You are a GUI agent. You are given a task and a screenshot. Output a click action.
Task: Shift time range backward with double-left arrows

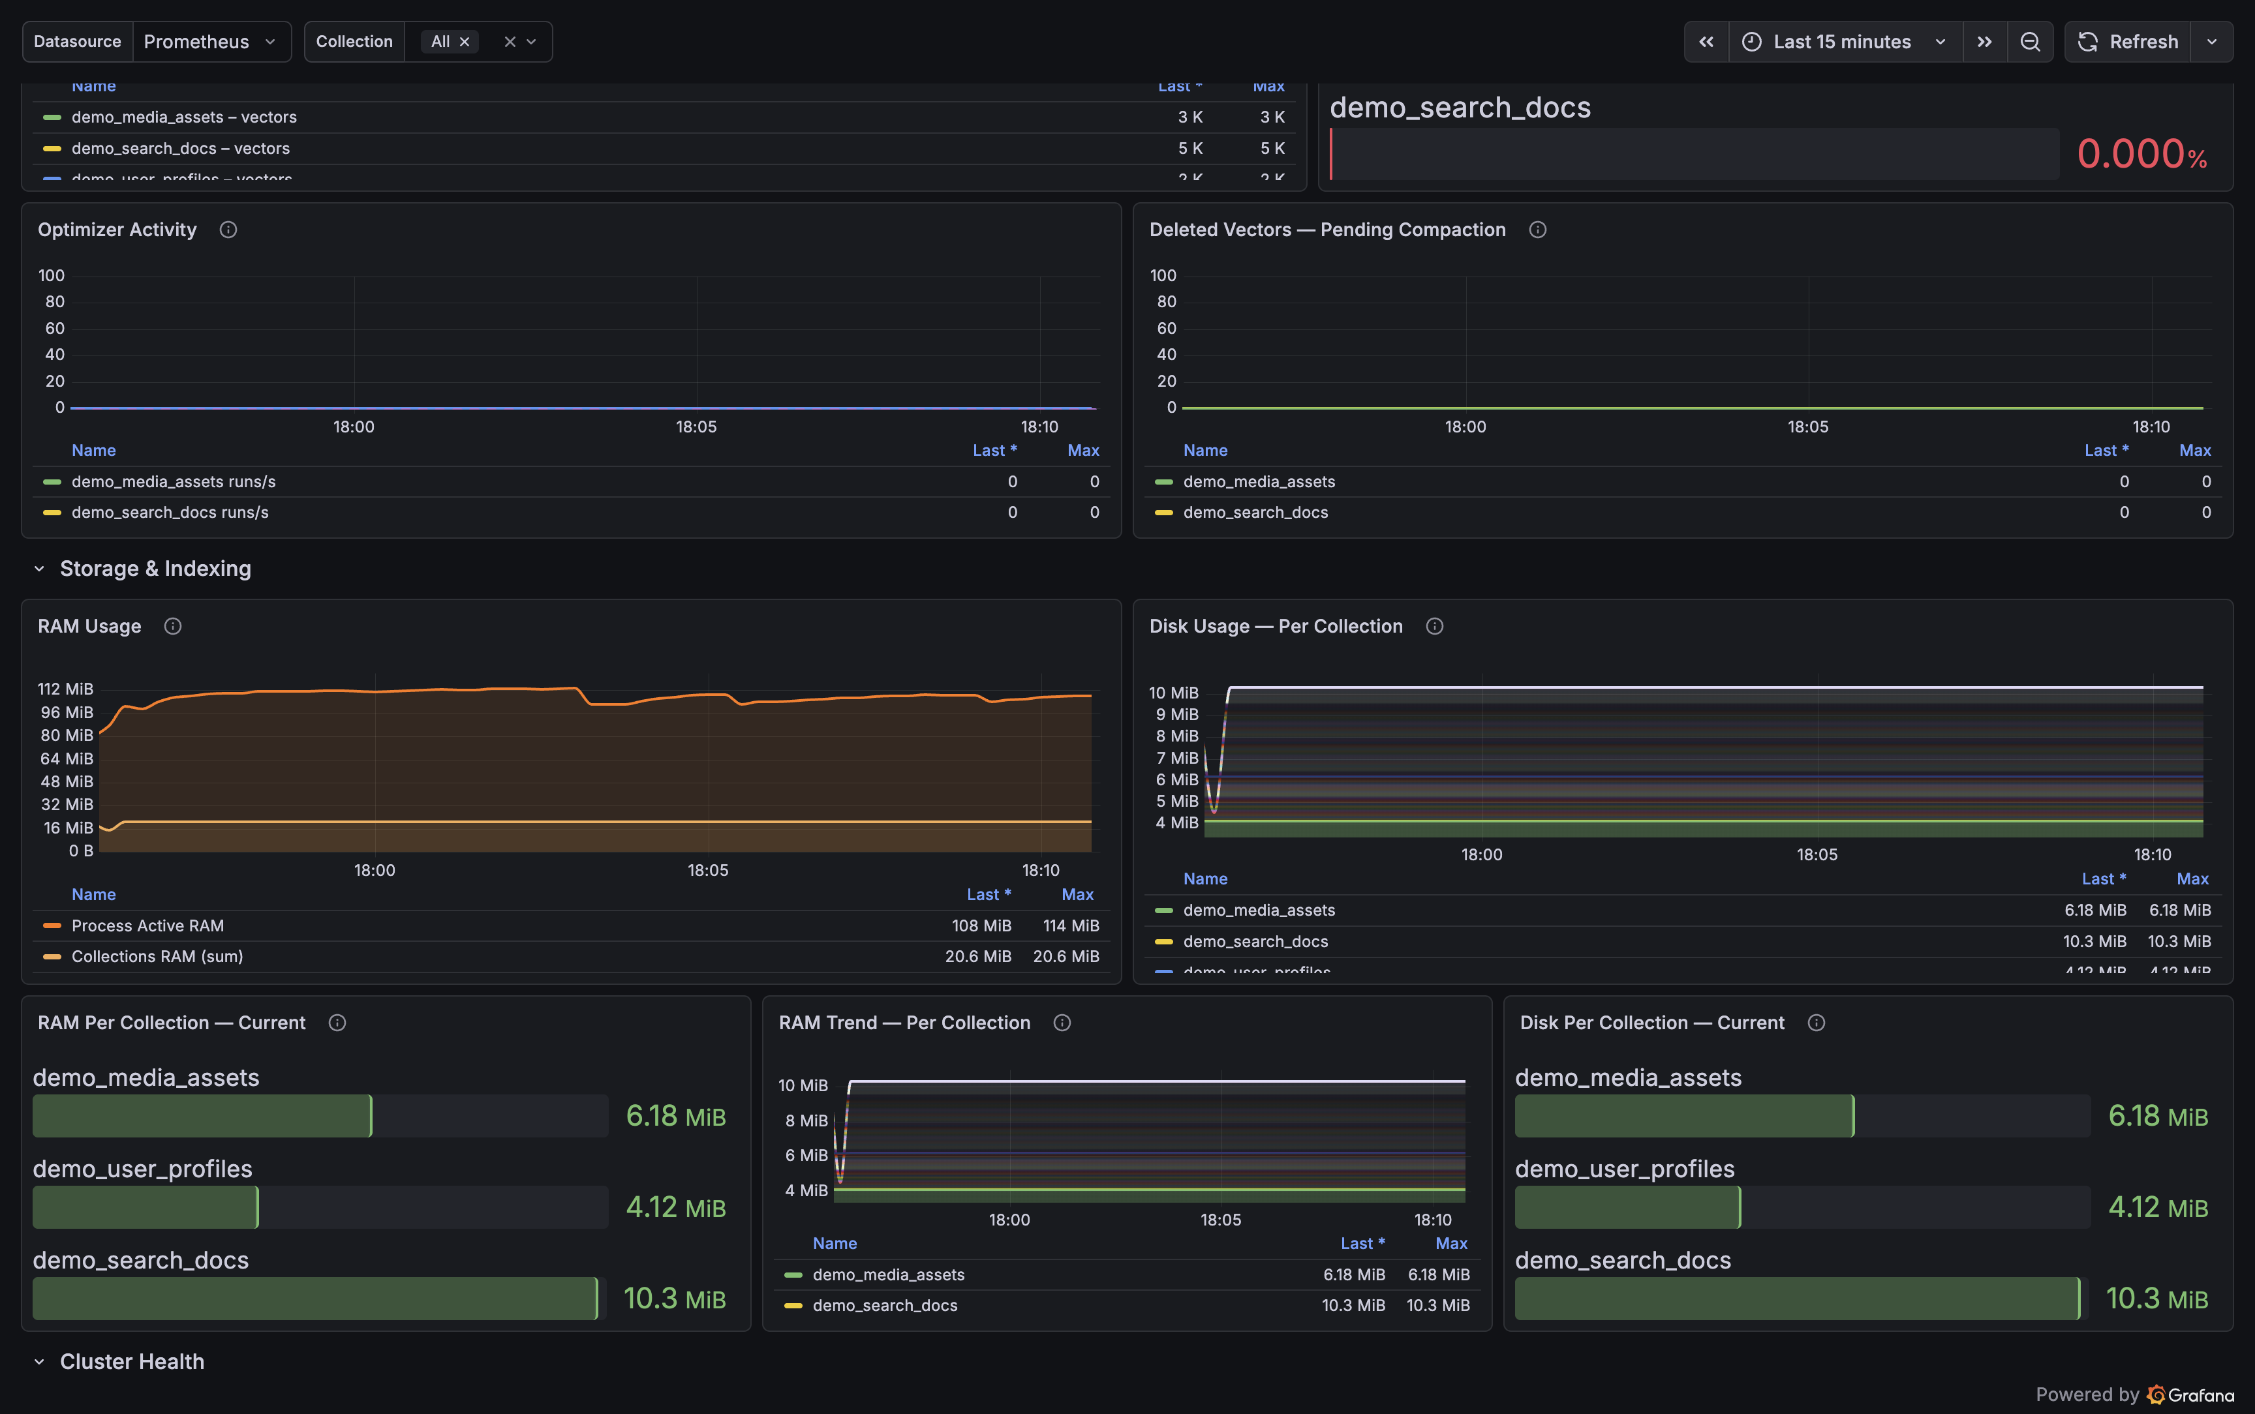[1706, 42]
